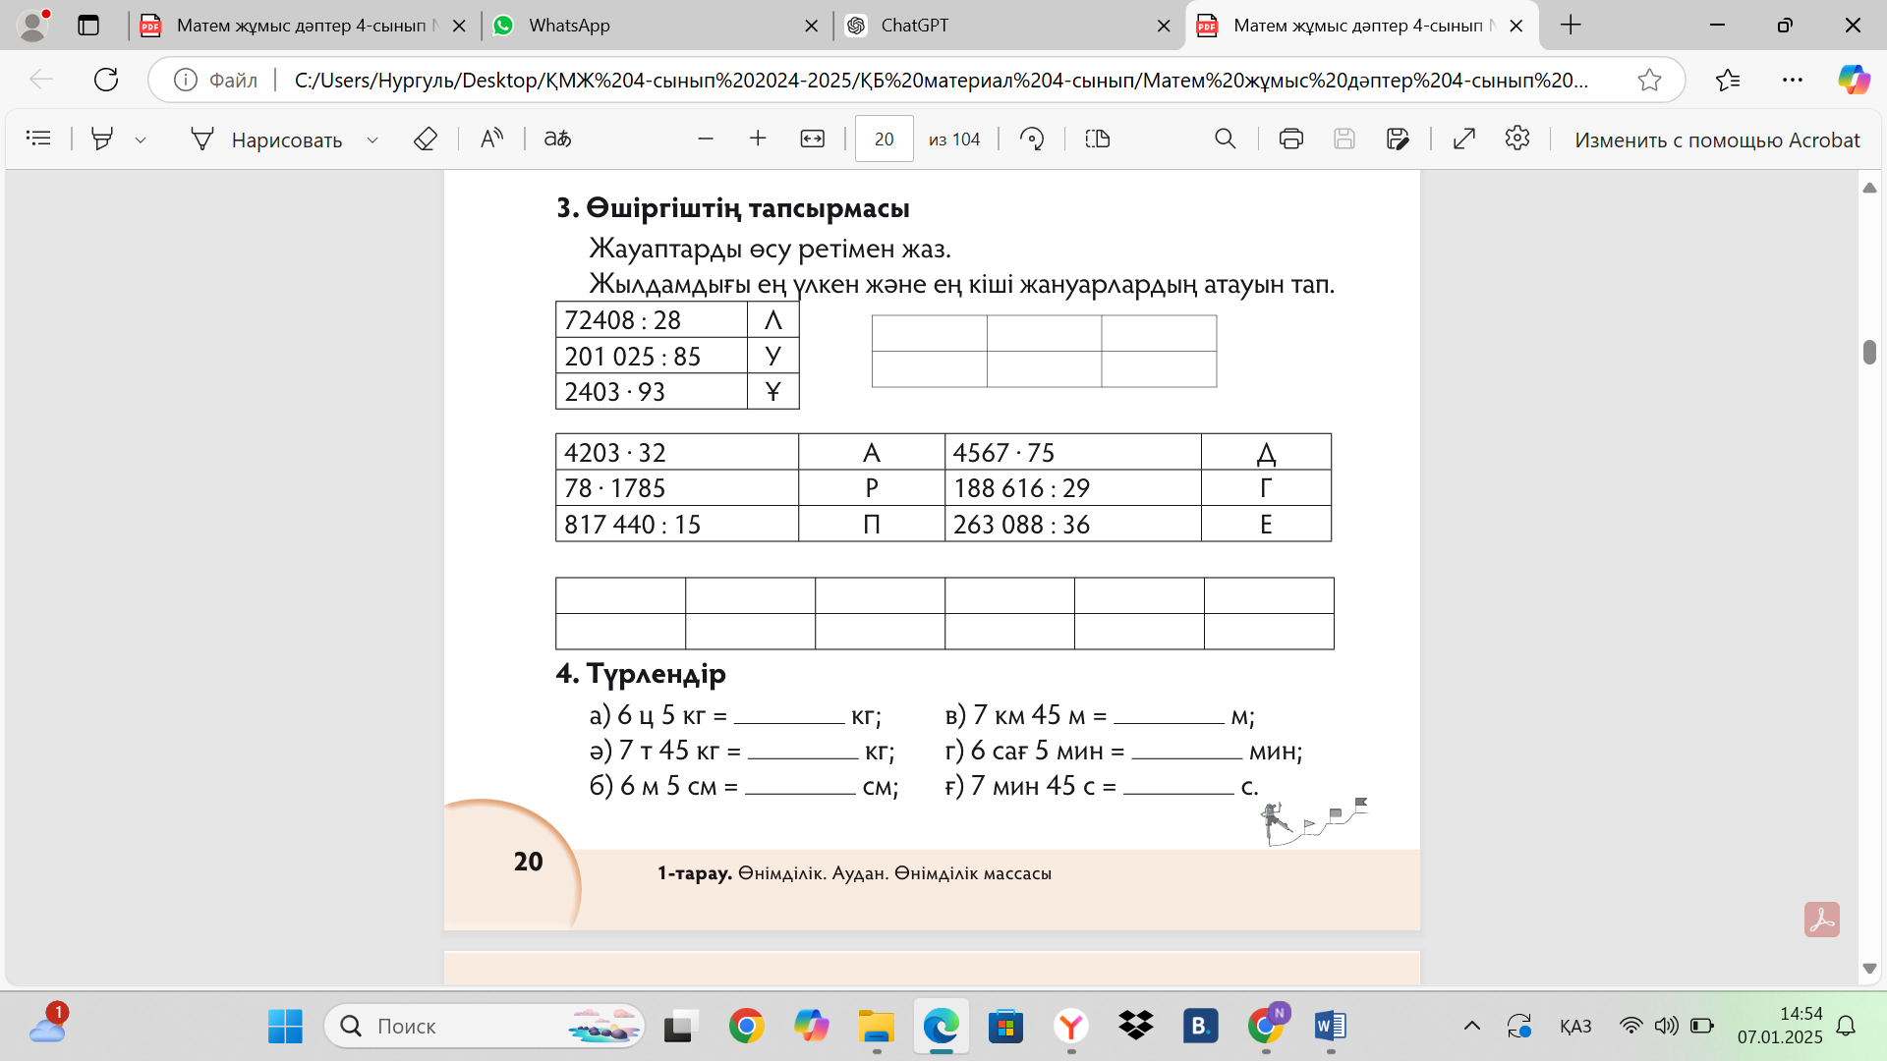Print the PDF document
Image resolution: width=1887 pixels, height=1061 pixels.
coord(1290,139)
